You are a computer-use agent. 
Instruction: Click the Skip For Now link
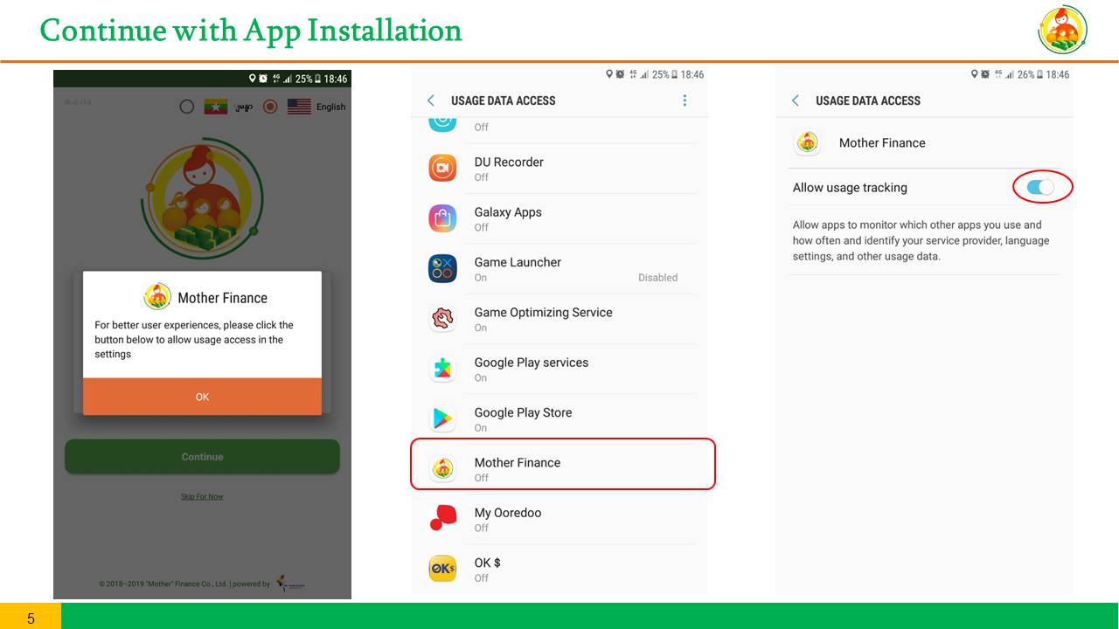[202, 496]
